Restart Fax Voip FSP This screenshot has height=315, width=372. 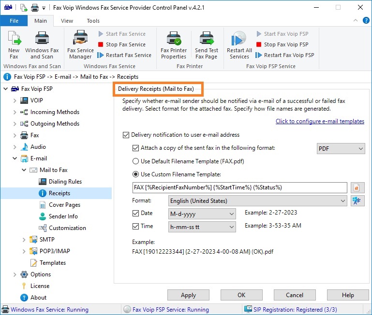pyautogui.click(x=285, y=55)
